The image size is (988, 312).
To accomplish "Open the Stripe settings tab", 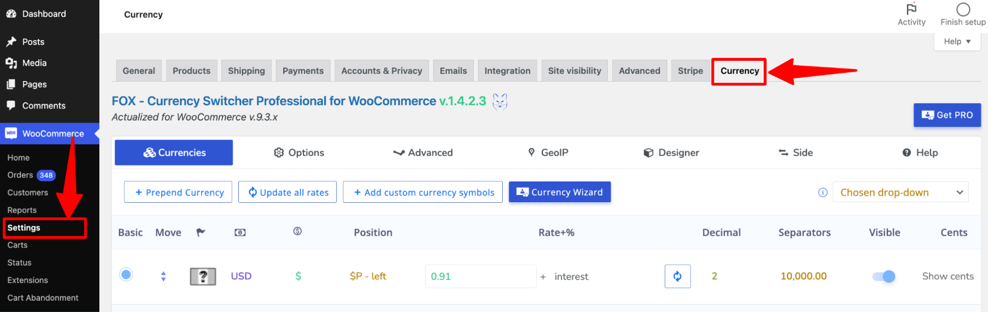I will [x=690, y=71].
